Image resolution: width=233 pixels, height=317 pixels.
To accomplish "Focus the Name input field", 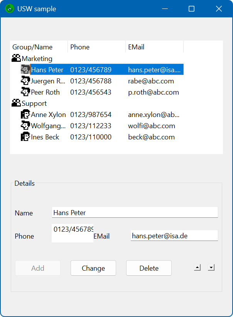I will (x=135, y=212).
